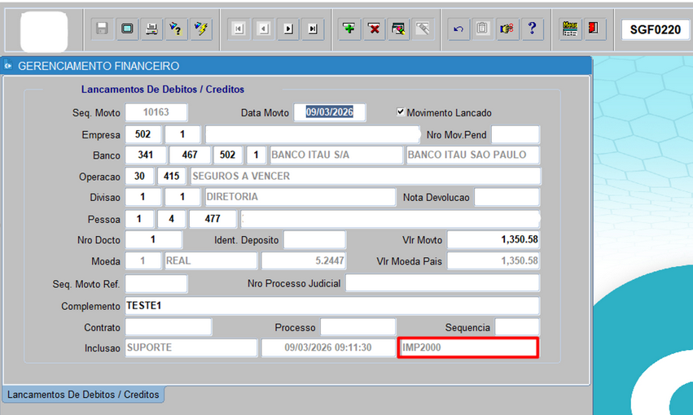693x415 pixels.
Task: Click the Nota Devolucao input field
Action: 507,197
